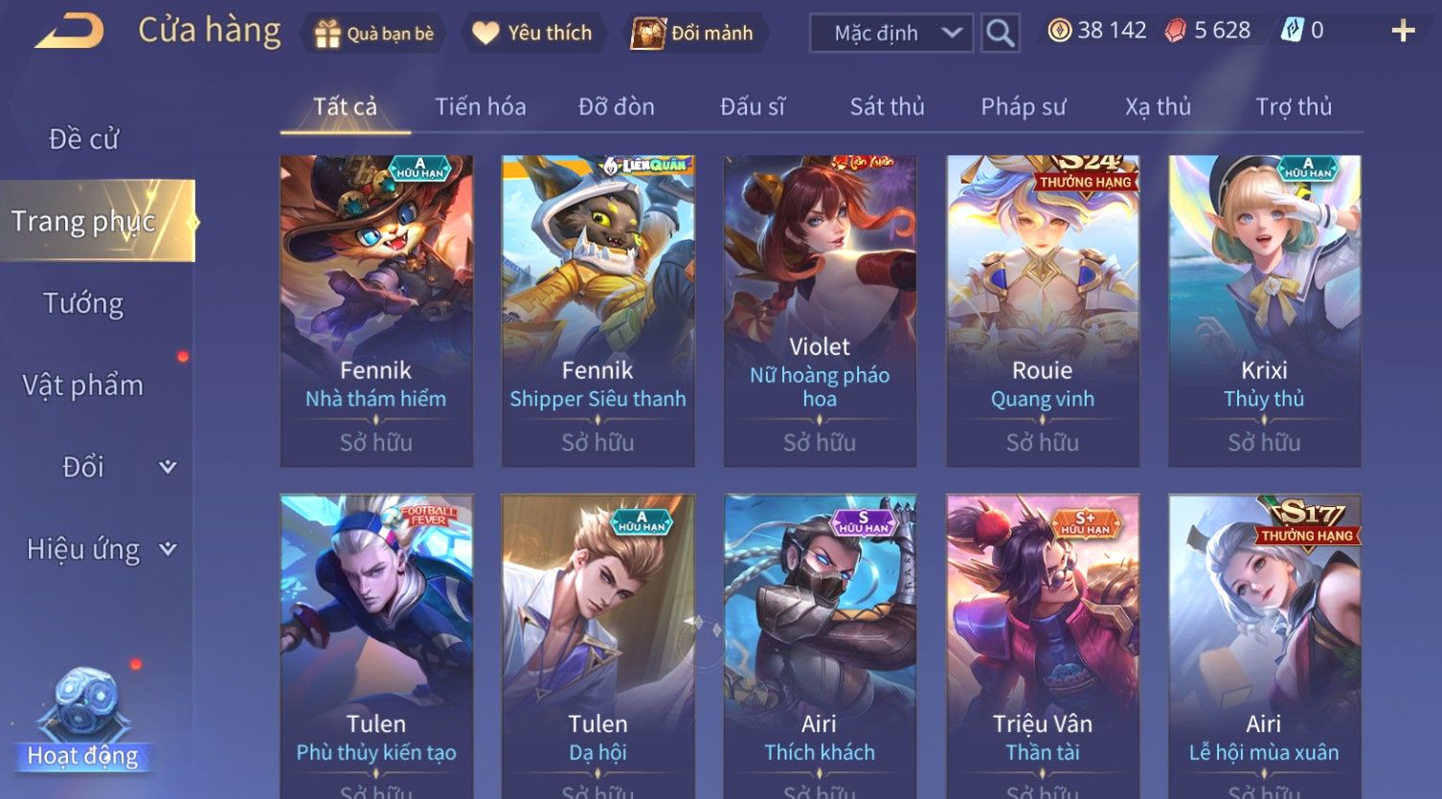
Task: Select the Tiến hóa filter tab
Action: click(x=481, y=106)
